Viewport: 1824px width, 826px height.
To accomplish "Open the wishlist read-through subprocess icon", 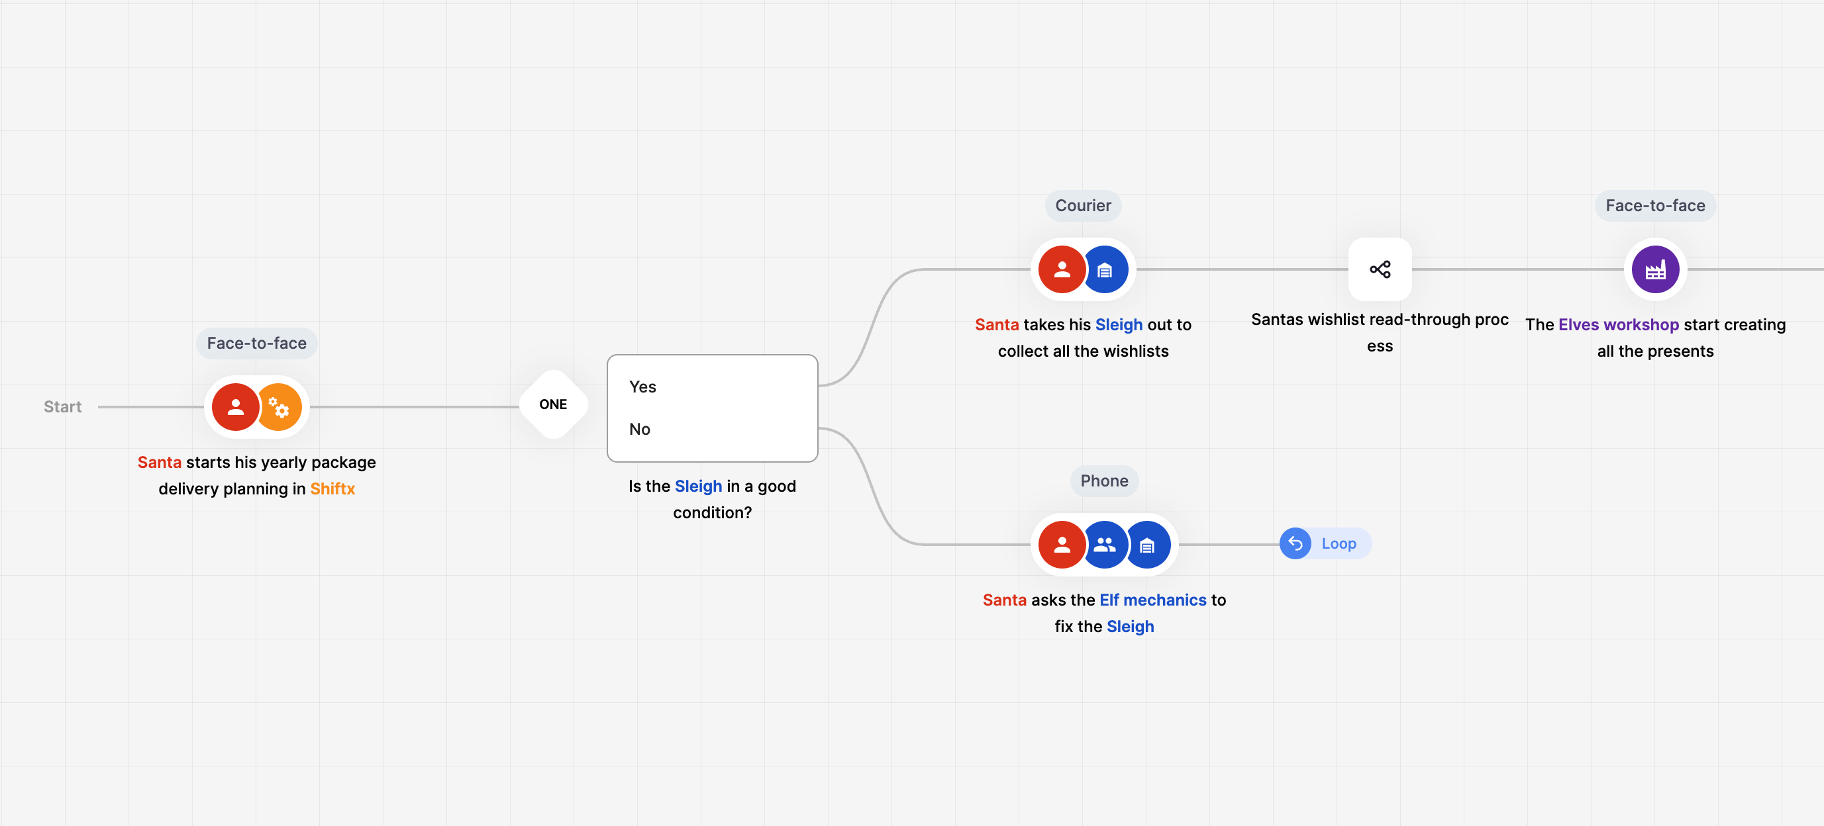I will 1380,269.
